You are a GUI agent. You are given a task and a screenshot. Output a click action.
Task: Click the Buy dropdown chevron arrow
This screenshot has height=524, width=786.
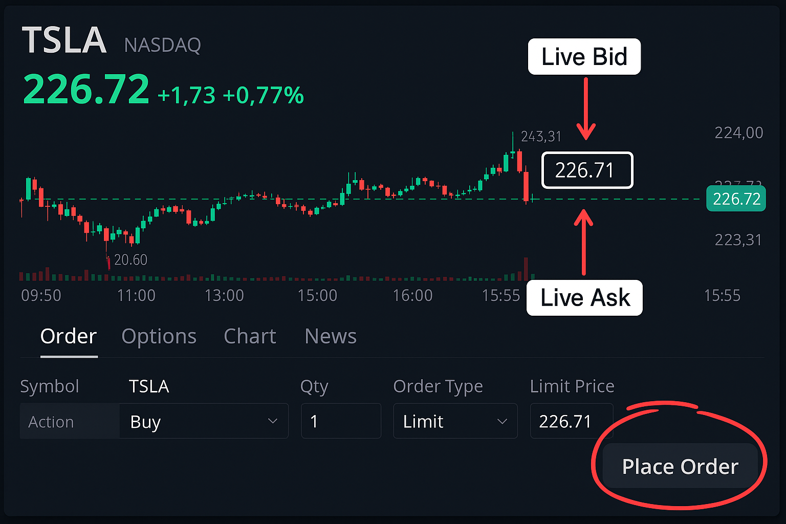(273, 421)
